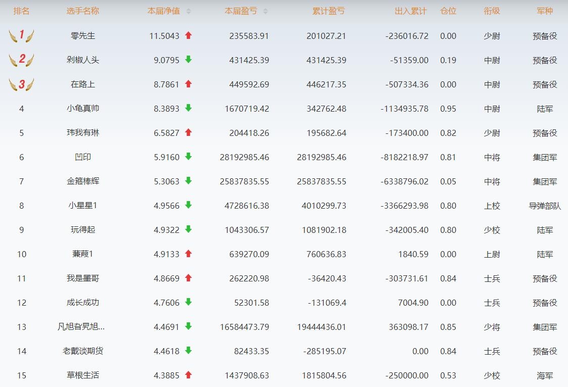The width and height of the screenshot is (568, 387).
Task: Sort by 本届盈亏 using sort arrows
Action: pyautogui.click(x=266, y=11)
